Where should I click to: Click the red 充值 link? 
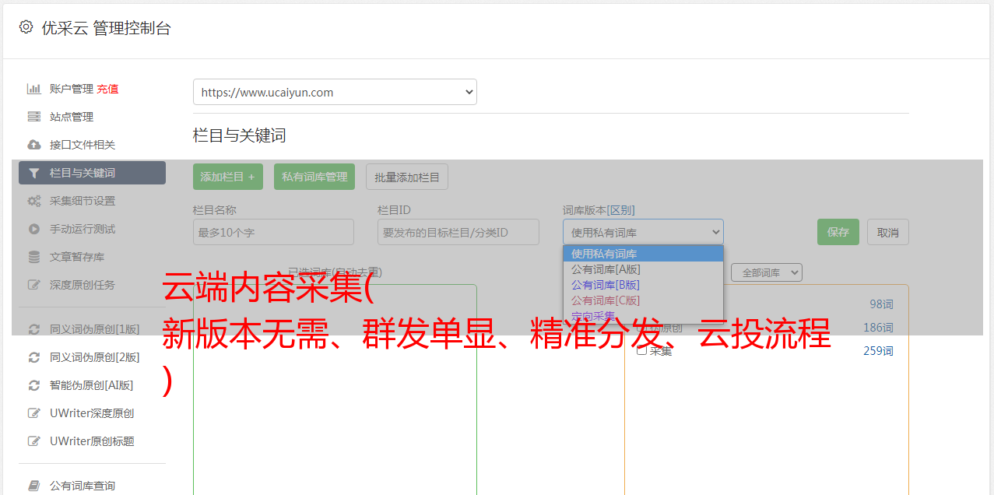coord(107,89)
